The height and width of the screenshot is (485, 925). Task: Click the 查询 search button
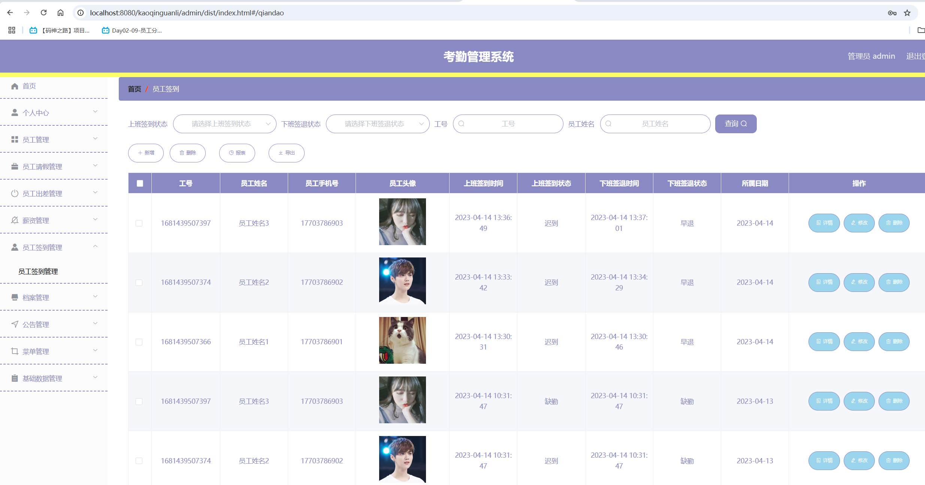coord(735,124)
